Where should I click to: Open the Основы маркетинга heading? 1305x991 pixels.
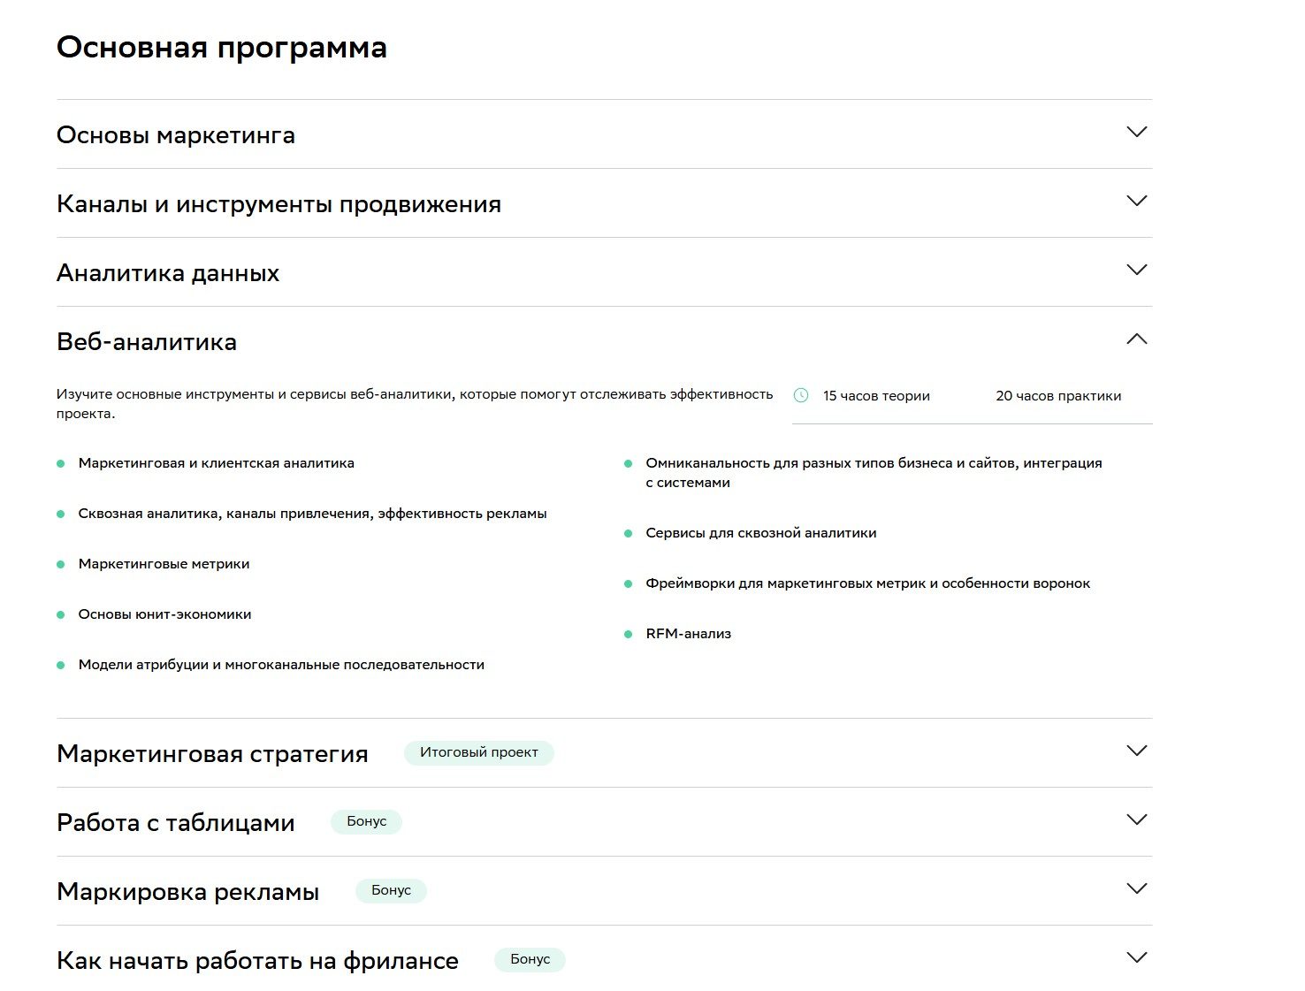pyautogui.click(x=176, y=135)
